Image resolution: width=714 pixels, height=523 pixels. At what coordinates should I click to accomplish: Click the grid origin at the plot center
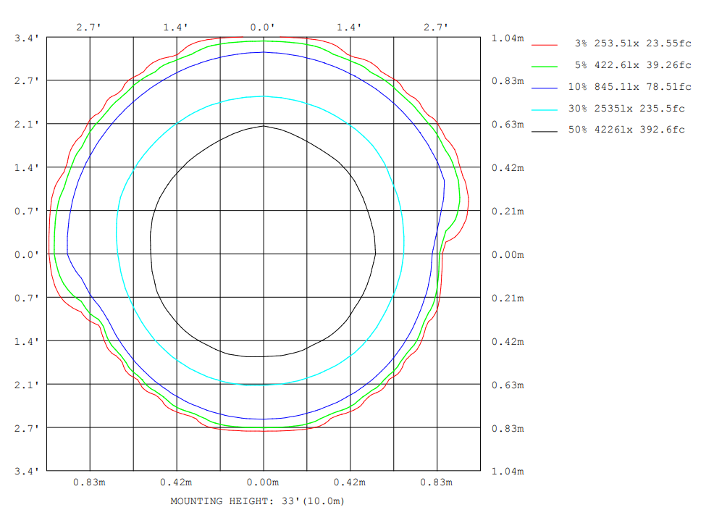click(263, 254)
